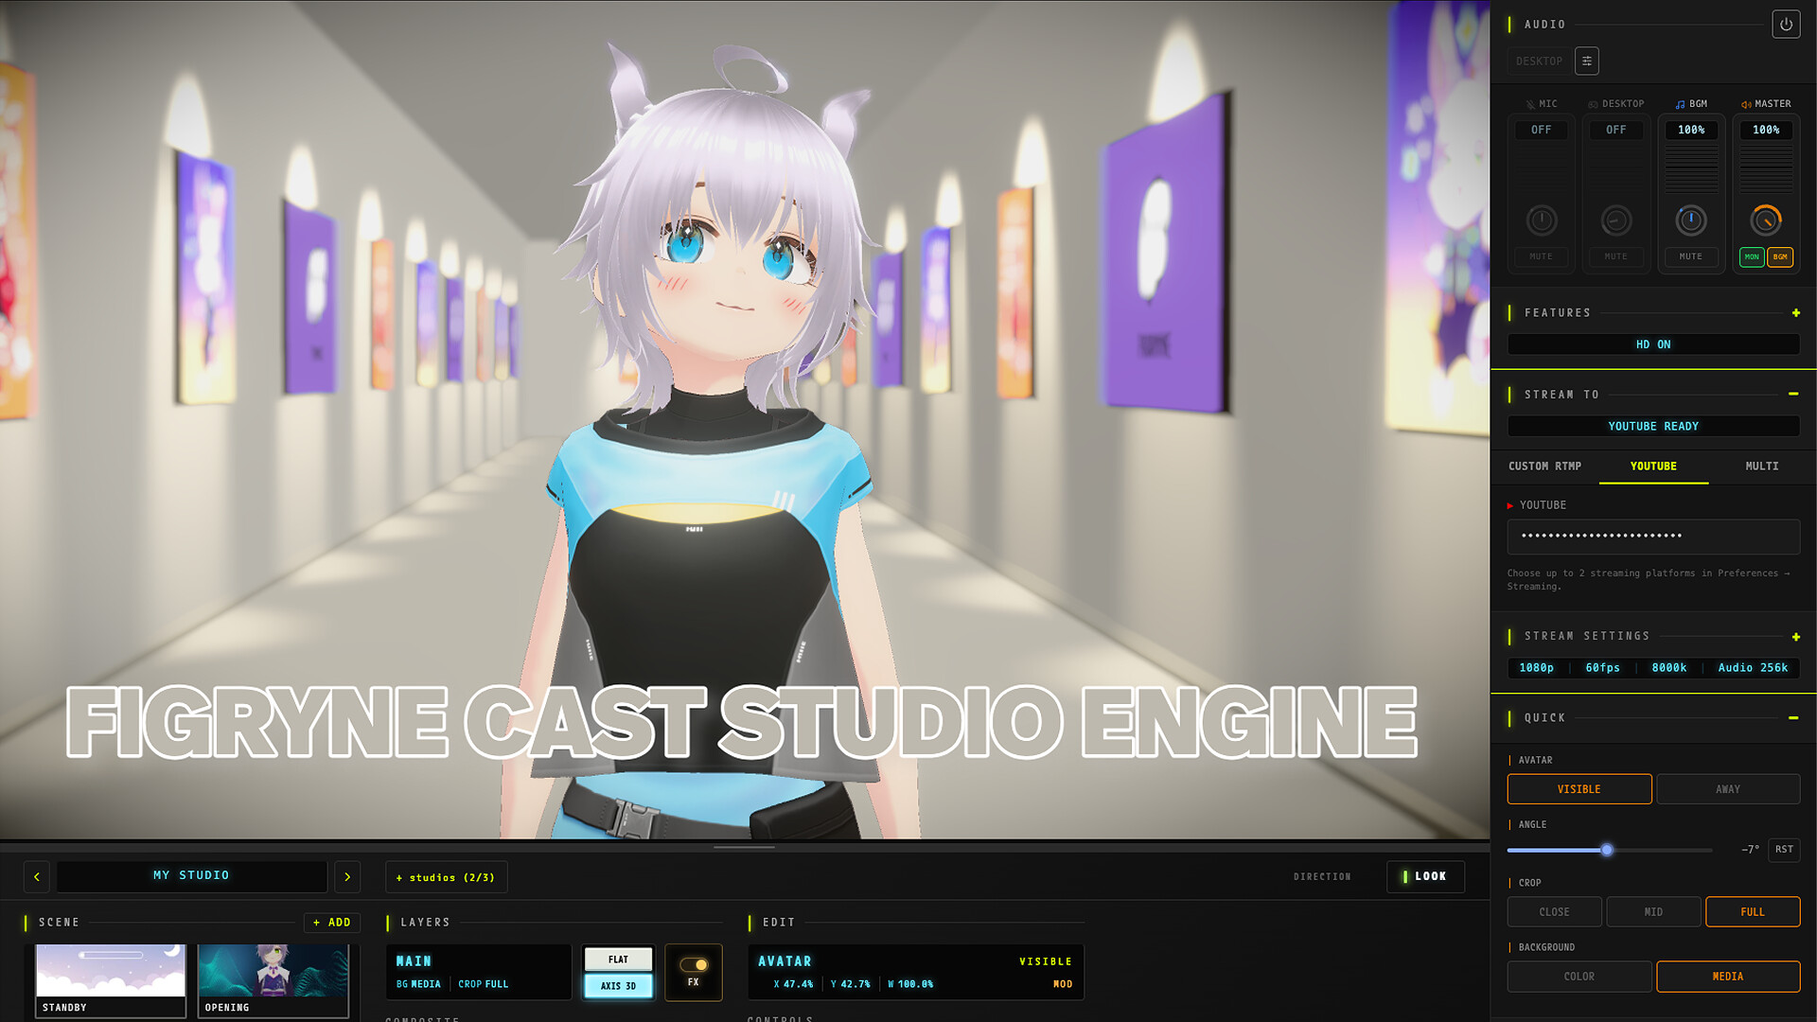
Task: Switch to the MULTI tab
Action: click(1762, 467)
